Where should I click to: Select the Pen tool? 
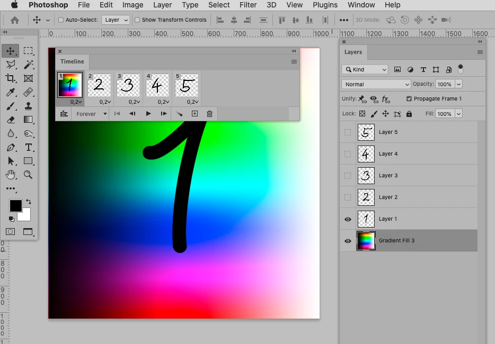[11, 147]
